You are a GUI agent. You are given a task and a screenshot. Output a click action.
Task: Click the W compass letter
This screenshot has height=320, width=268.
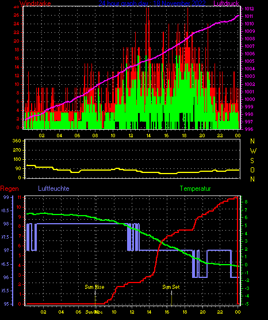point(253,151)
